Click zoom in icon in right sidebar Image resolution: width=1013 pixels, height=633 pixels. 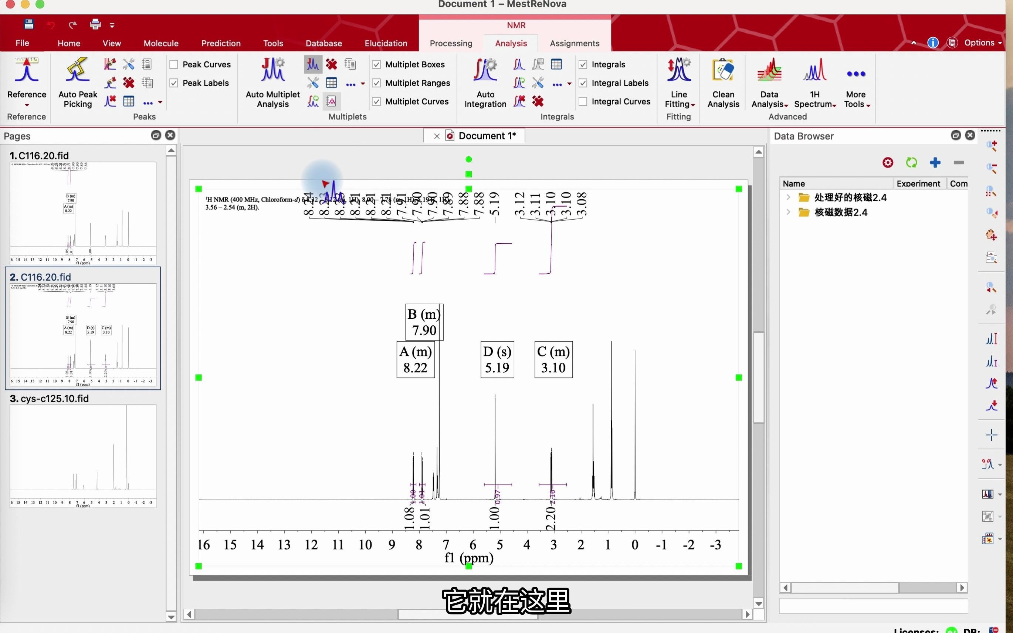[991, 146]
